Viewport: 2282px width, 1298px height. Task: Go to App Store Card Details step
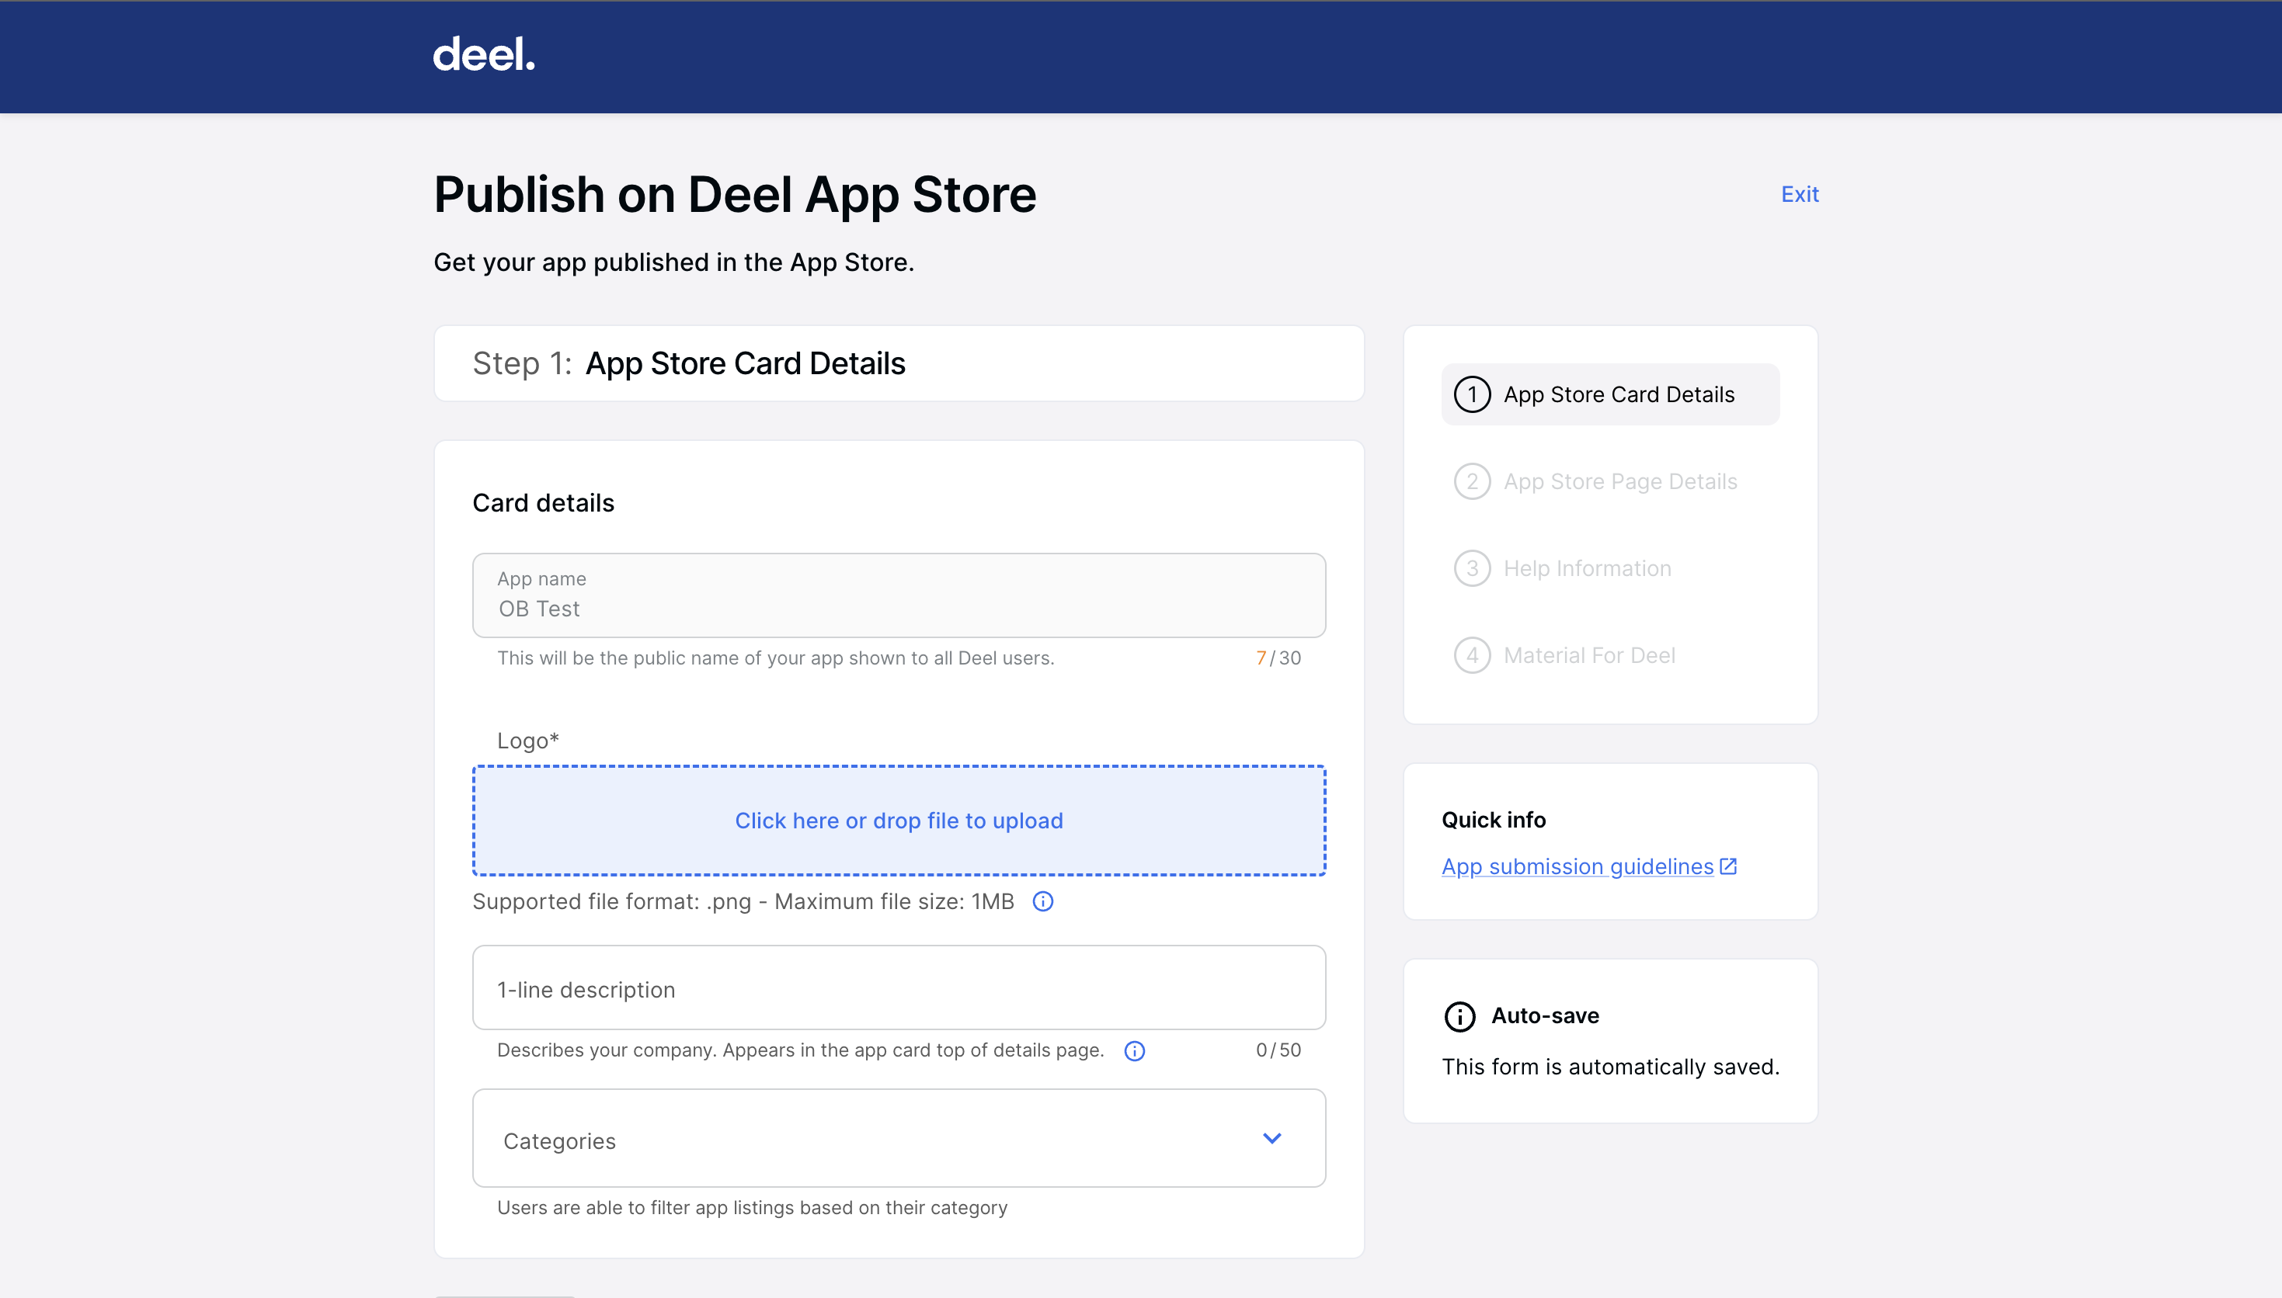coord(1610,394)
